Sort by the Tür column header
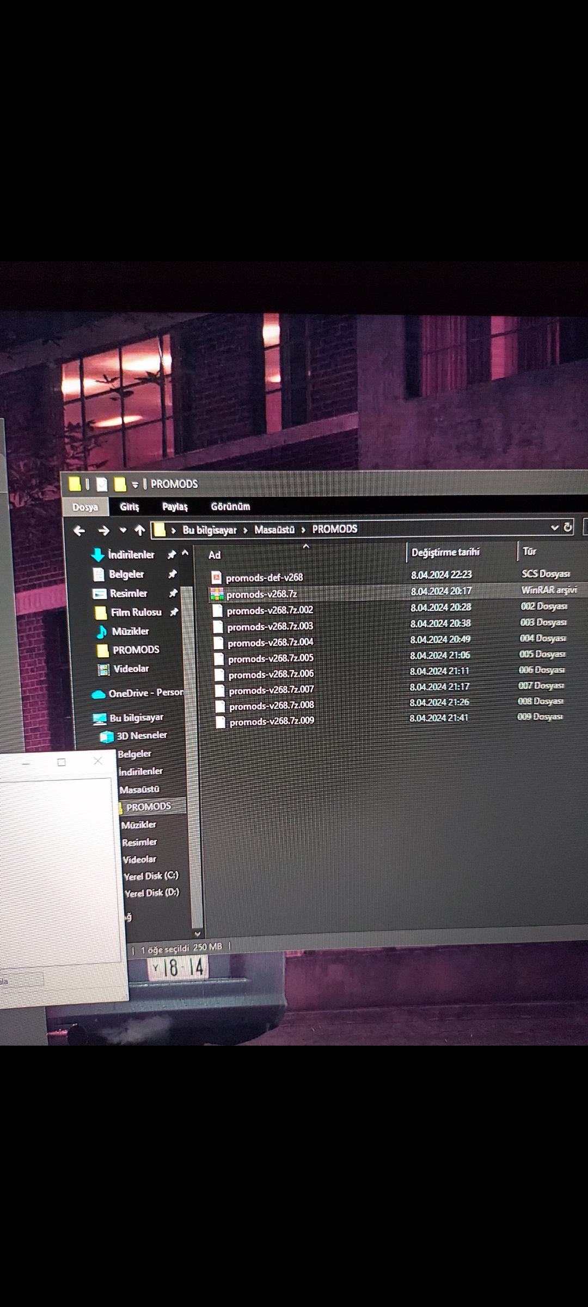Screen dimensions: 588x1307 (x=529, y=551)
